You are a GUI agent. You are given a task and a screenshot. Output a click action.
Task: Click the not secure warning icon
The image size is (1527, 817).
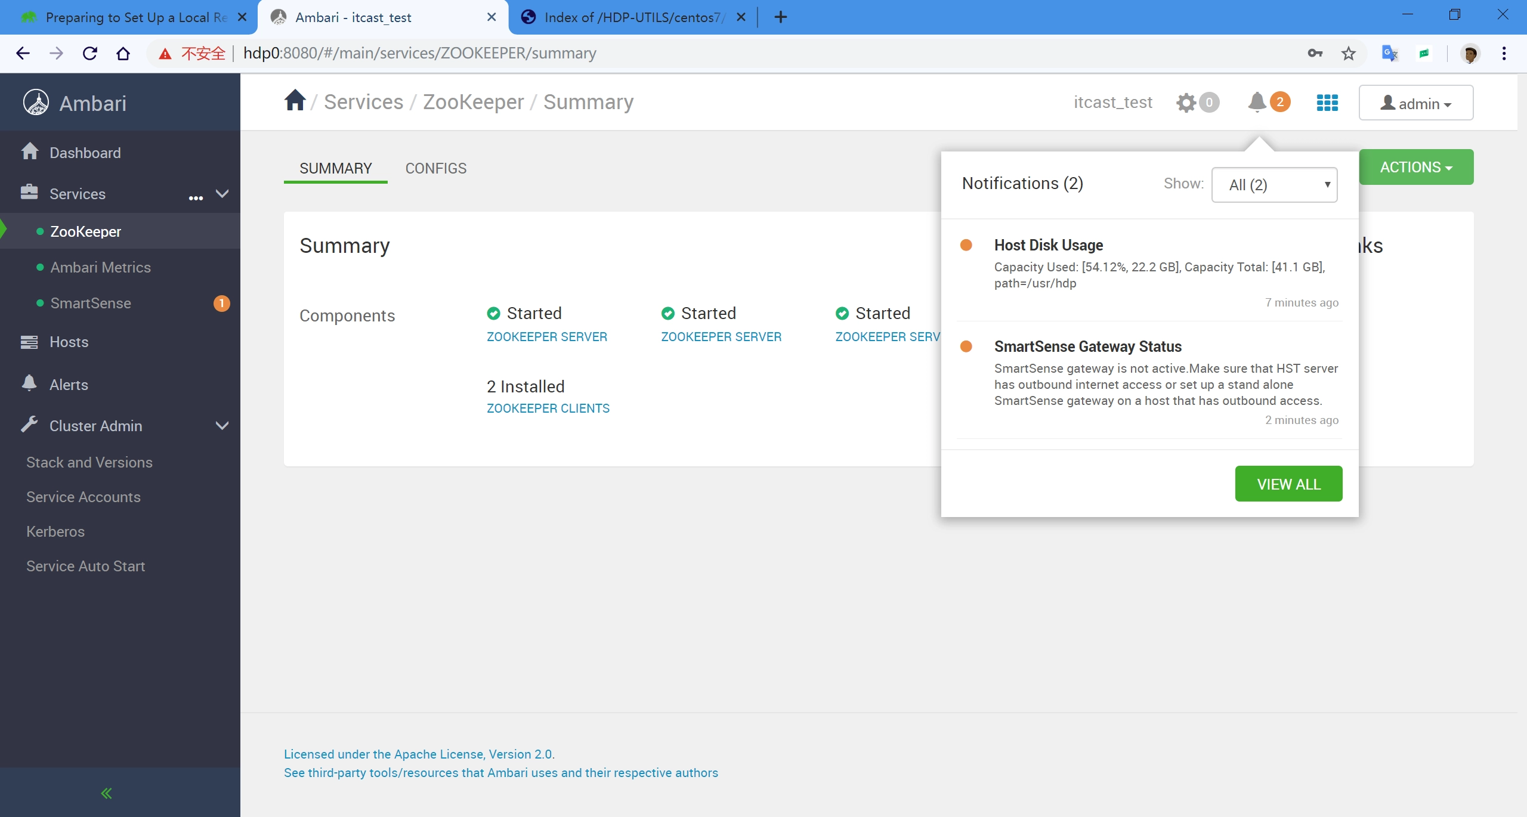pyautogui.click(x=165, y=54)
